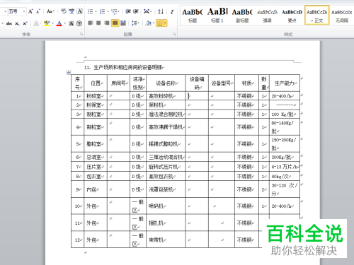Click the table move handle
The height and width of the screenshot is (265, 354).
tap(69, 73)
